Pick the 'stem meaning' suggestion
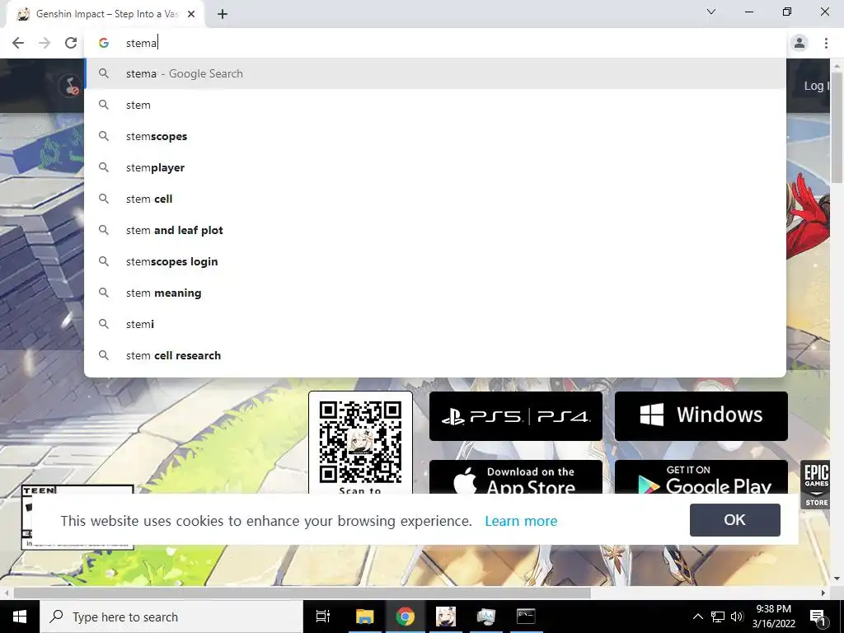 [435, 293]
